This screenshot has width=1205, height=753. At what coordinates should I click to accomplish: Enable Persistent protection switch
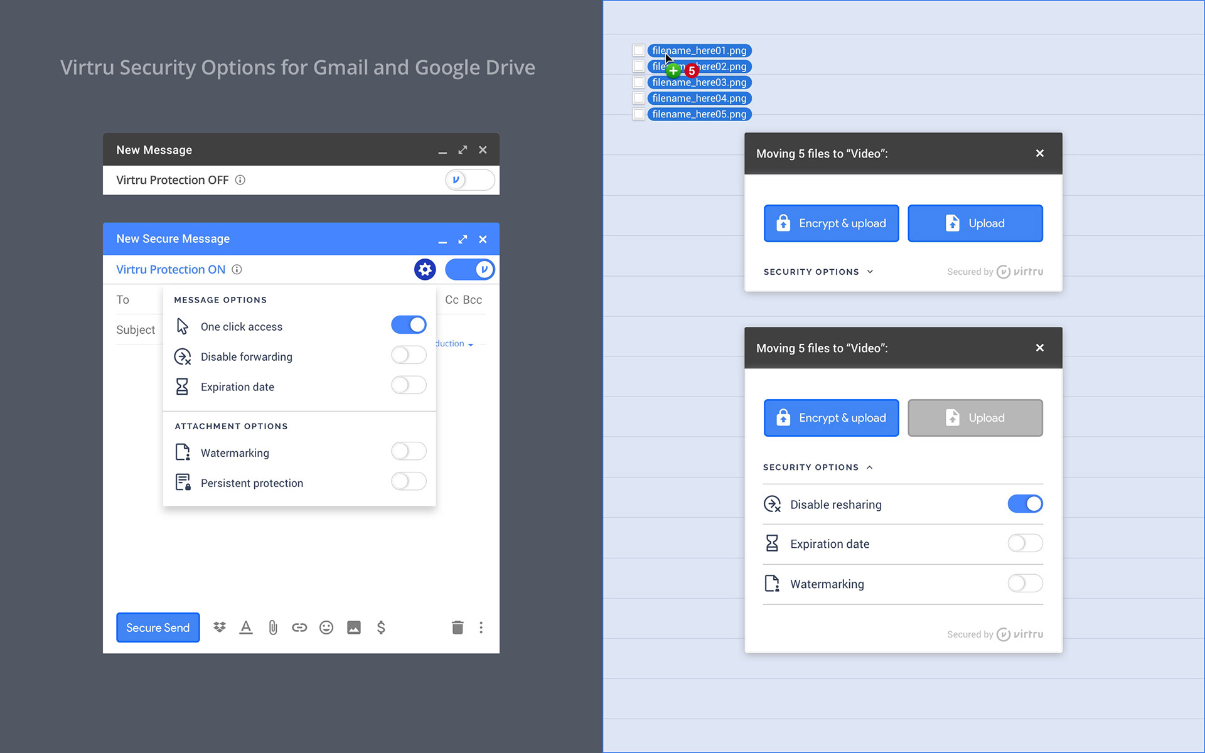(x=409, y=481)
